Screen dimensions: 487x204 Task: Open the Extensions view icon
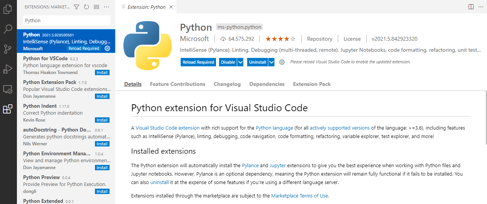pos(8,109)
